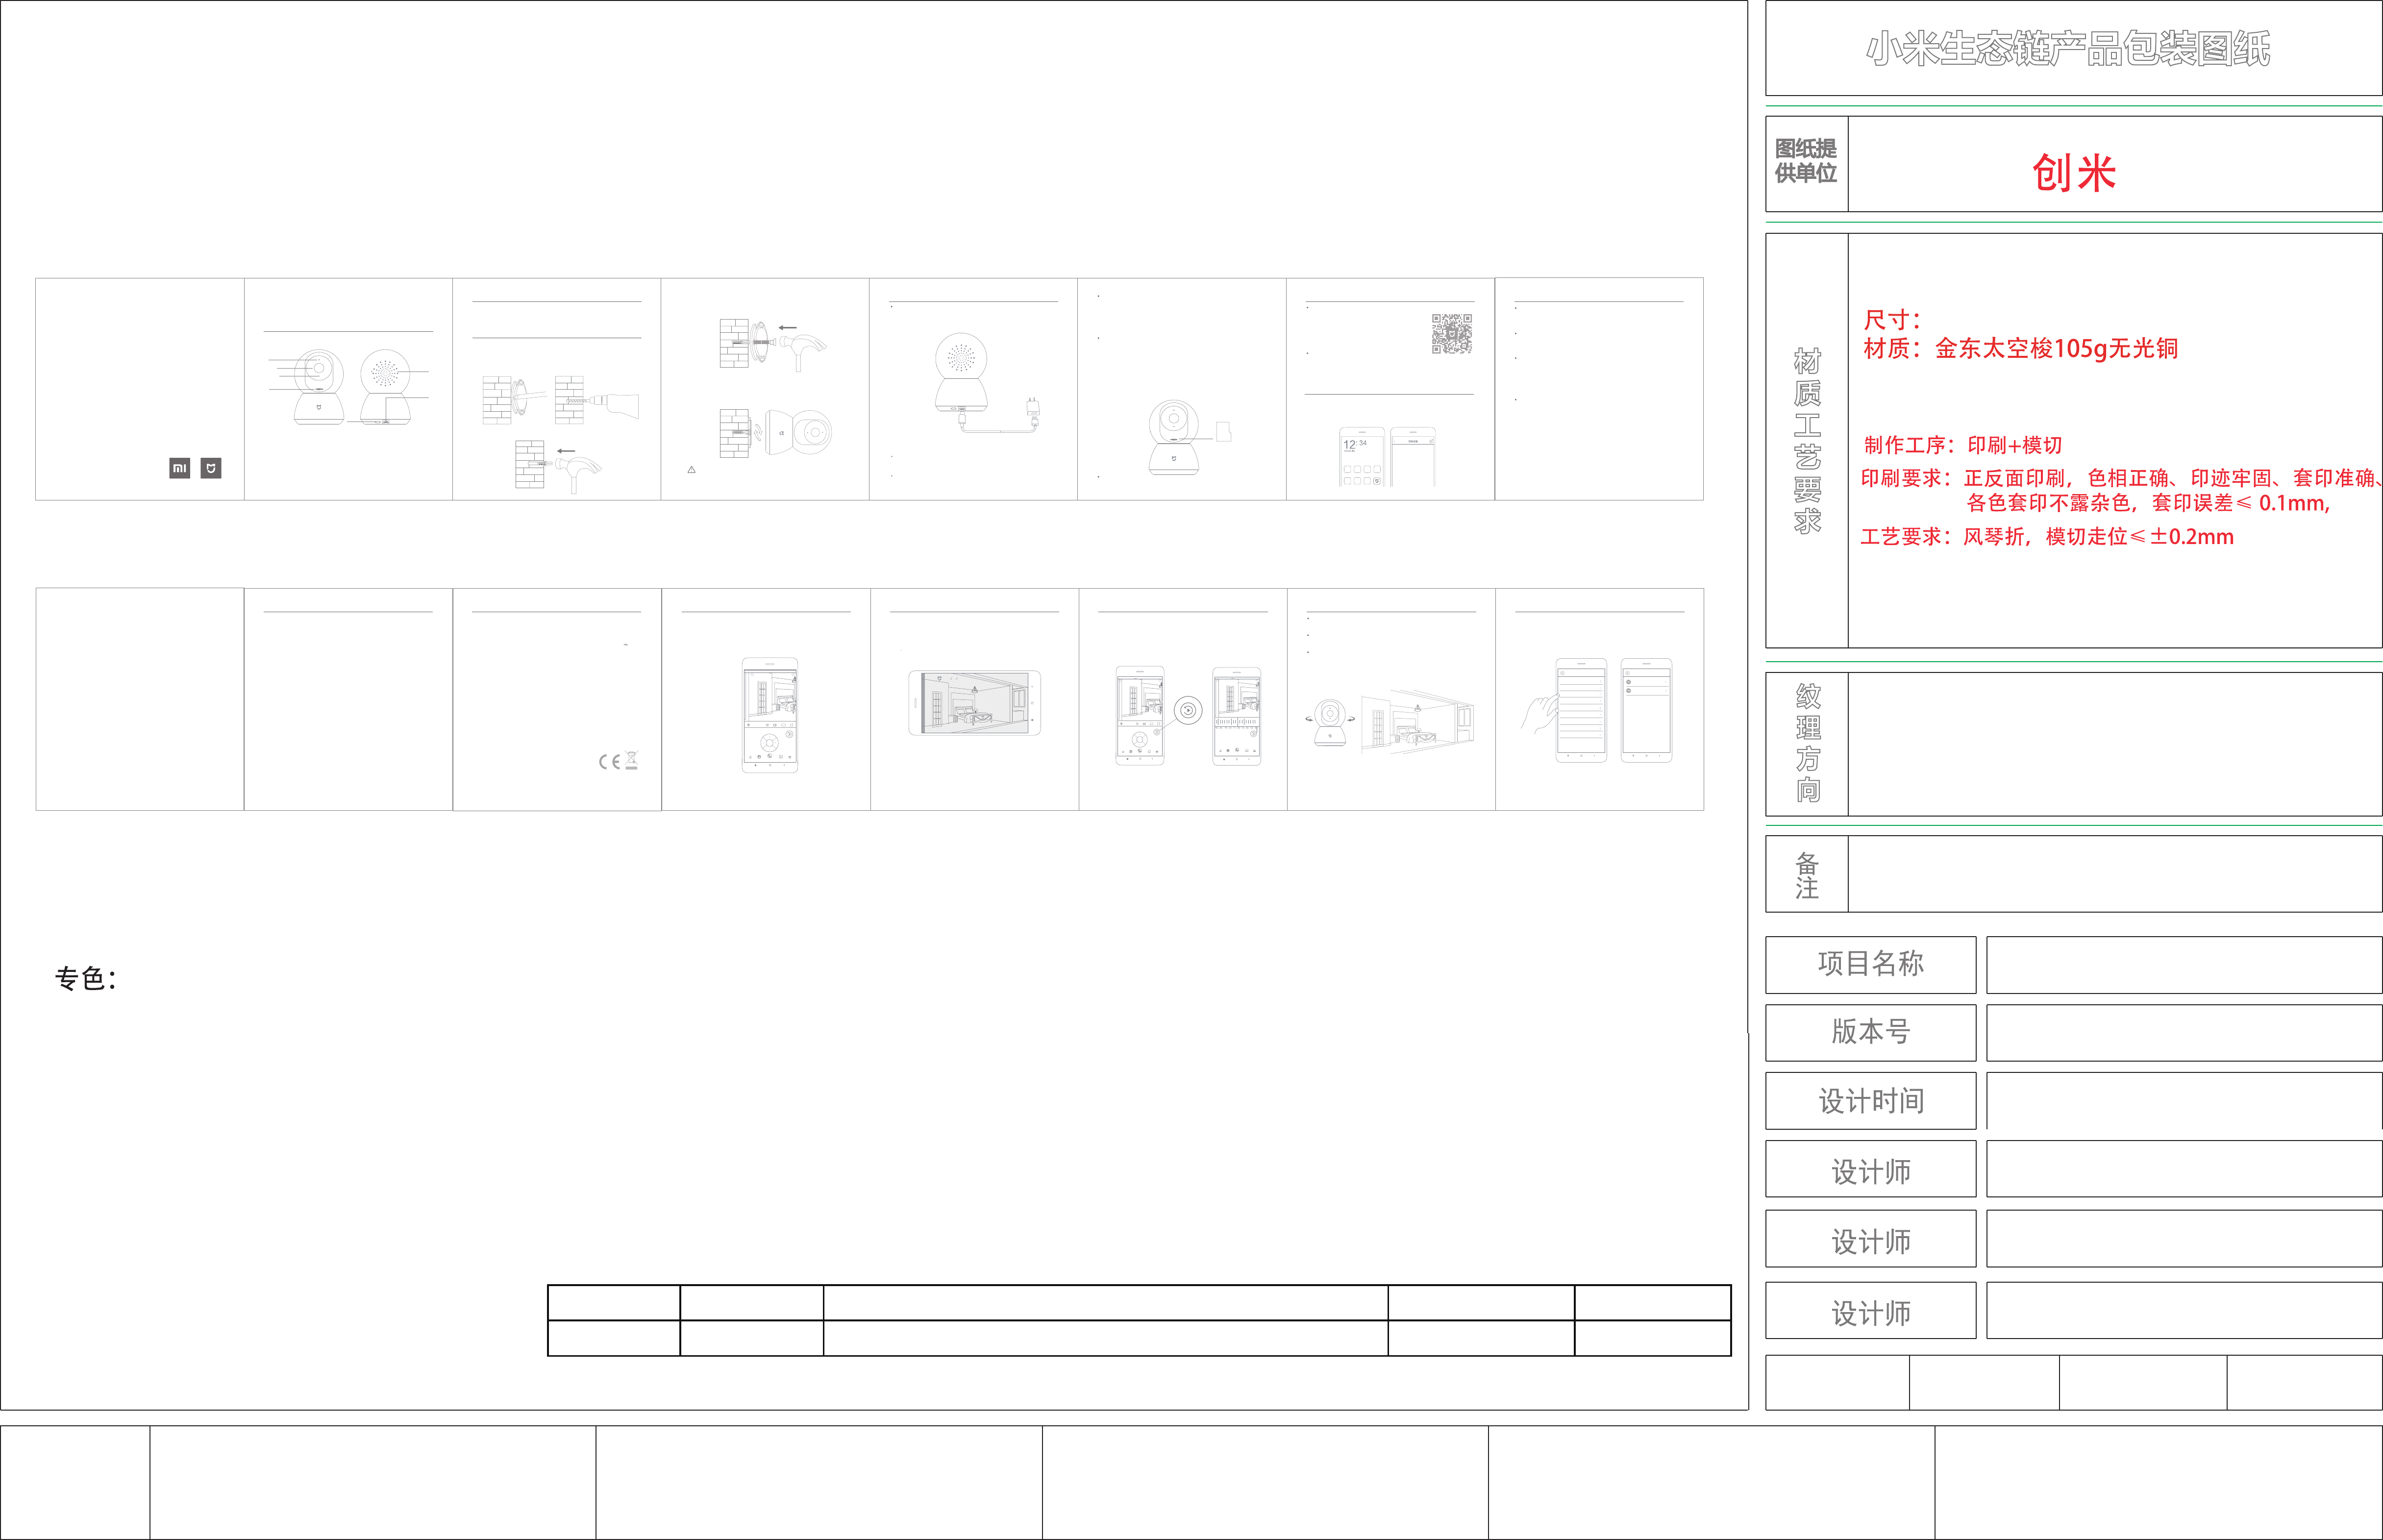Screen dimensions: 2383x1540
Task: Click the landscape phone room-view thumbnail
Action: pyautogui.click(x=974, y=703)
